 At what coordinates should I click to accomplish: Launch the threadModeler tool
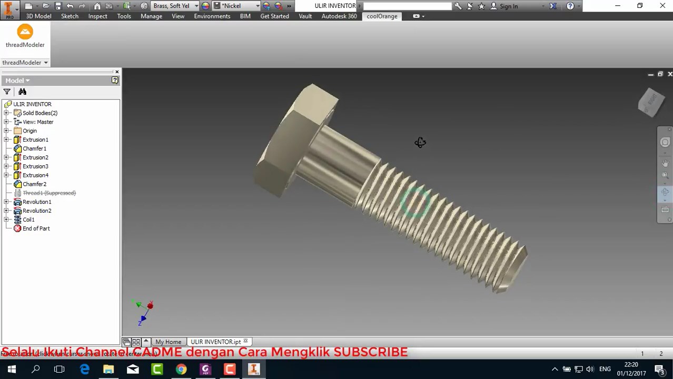[25, 36]
